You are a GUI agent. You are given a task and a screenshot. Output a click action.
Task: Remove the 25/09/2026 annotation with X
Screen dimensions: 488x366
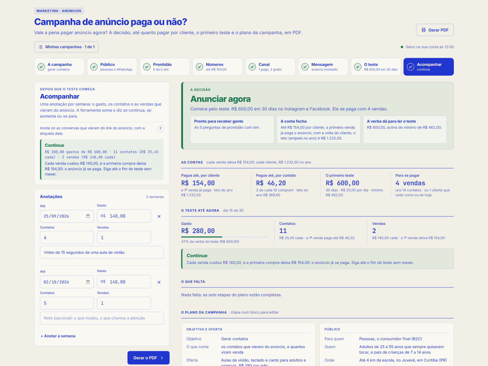159,216
